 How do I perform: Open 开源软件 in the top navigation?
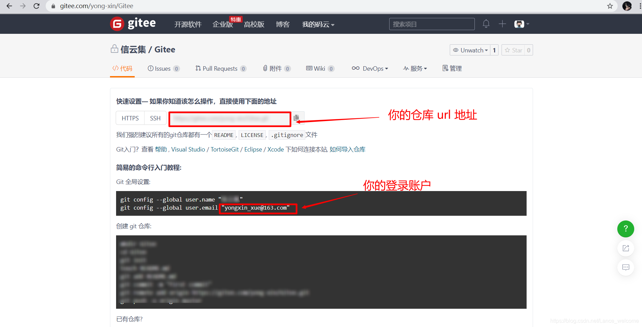(188, 24)
